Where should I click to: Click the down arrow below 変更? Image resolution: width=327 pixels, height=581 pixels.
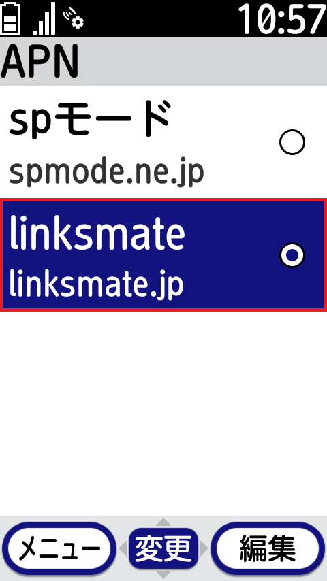tap(163, 574)
